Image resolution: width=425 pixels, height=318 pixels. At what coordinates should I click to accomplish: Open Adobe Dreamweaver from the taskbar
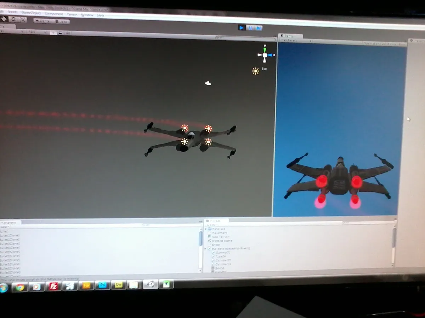click(119, 285)
